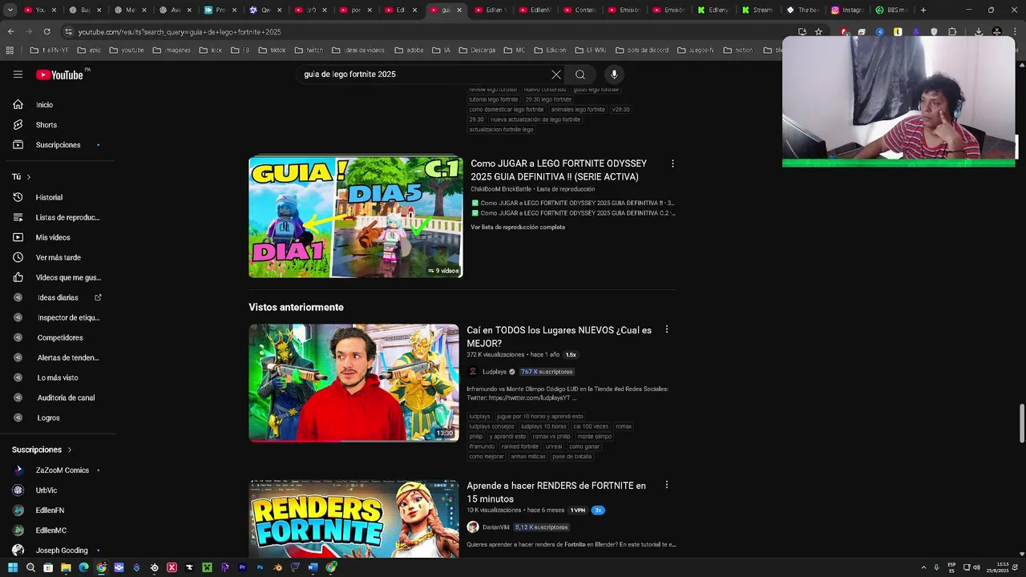
Task: Open the tiktok bookmarks folder
Action: [272, 50]
